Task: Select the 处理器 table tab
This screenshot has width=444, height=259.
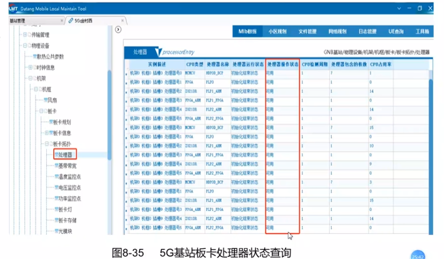Action: (x=140, y=52)
